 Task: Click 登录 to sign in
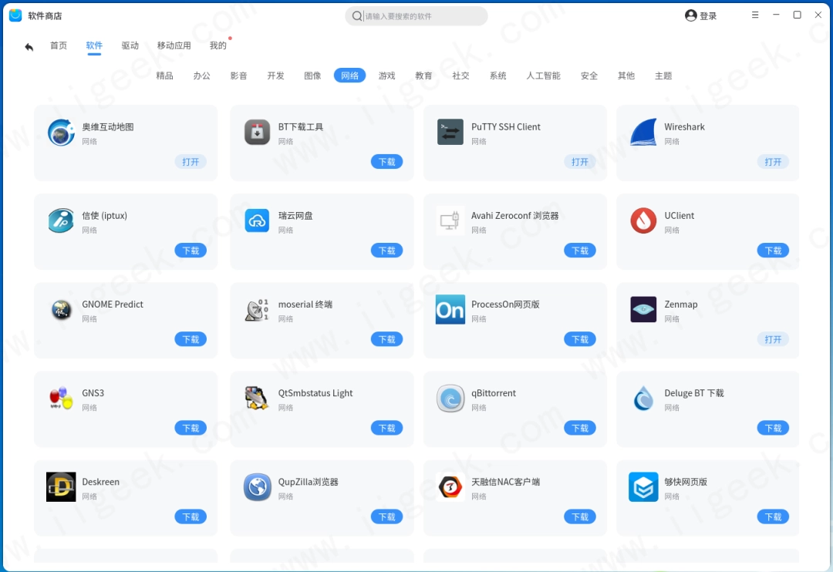[x=701, y=16]
